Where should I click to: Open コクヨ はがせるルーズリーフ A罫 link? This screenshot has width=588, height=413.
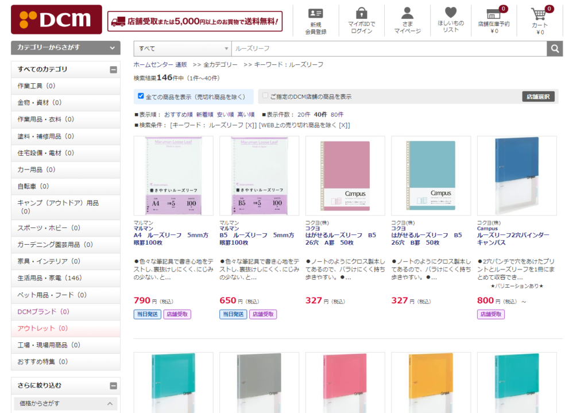pos(341,239)
